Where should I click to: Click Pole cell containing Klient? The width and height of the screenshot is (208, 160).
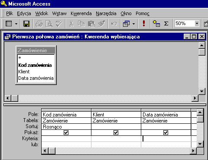pos(116,115)
